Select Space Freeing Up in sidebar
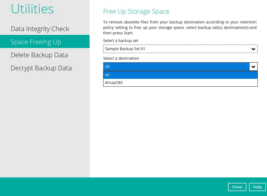The height and width of the screenshot is (196, 267). [36, 42]
